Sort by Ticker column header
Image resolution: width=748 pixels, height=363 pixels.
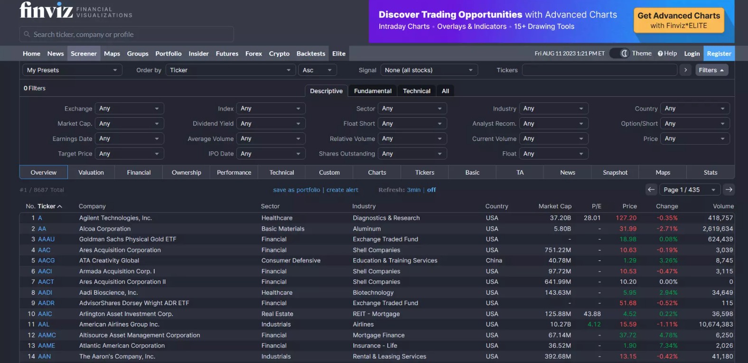(x=50, y=206)
